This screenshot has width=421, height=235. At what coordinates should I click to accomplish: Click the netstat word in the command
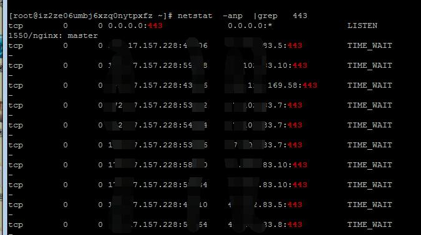pyautogui.click(x=195, y=16)
